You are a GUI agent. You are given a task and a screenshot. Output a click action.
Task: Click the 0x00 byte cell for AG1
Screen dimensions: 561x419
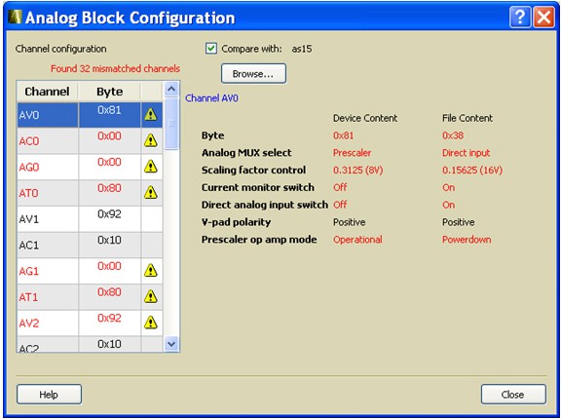[x=109, y=271]
